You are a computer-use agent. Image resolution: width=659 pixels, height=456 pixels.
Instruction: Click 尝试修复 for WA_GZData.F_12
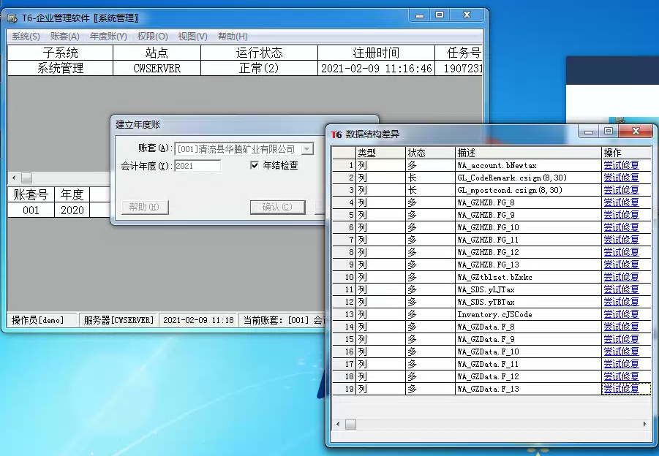coord(621,376)
